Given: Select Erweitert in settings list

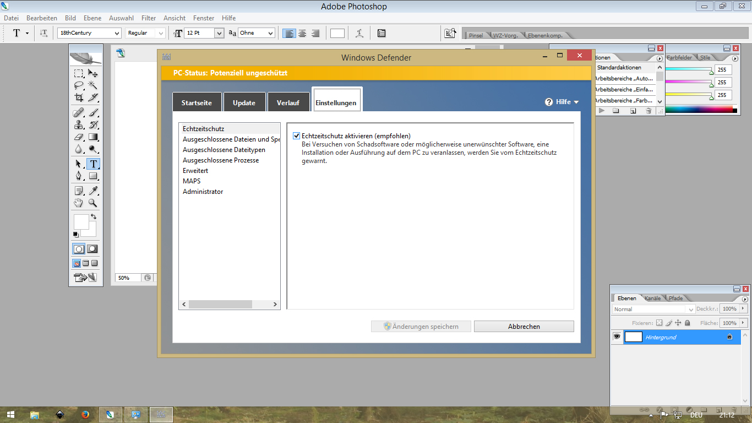Looking at the screenshot, I should click(195, 171).
